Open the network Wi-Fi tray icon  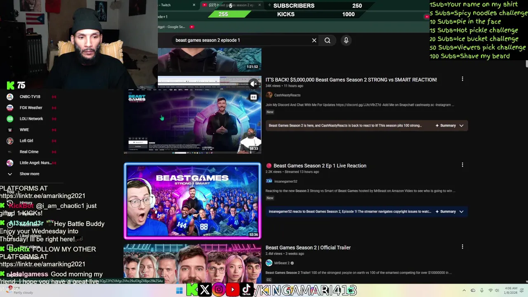tap(490, 290)
